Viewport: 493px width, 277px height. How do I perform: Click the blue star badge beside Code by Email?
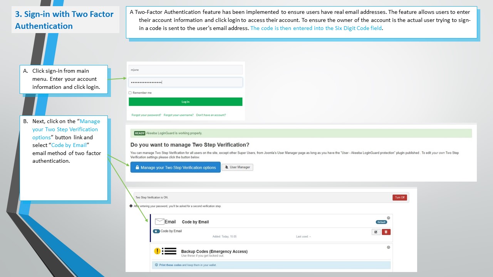(x=156, y=231)
